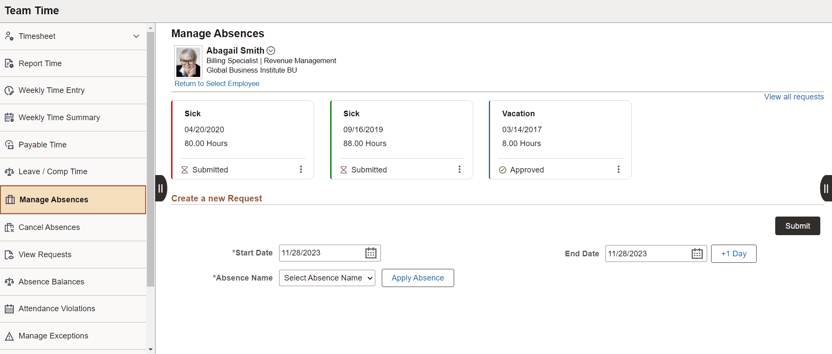Image resolution: width=832 pixels, height=354 pixels.
Task: Open the End Date calendar picker
Action: tap(697, 254)
